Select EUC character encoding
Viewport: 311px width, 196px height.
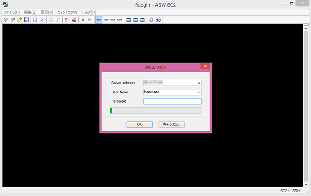point(99,20)
